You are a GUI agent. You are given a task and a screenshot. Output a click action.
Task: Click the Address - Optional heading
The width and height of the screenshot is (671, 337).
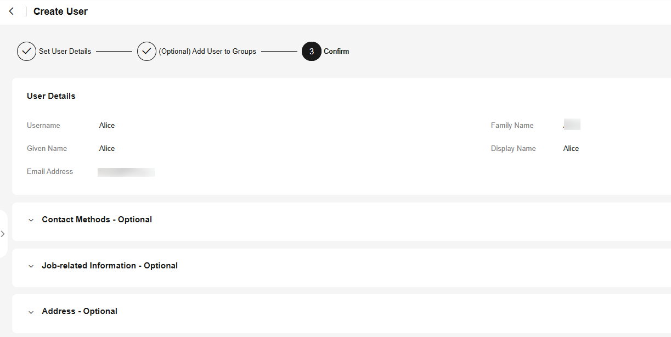[80, 311]
